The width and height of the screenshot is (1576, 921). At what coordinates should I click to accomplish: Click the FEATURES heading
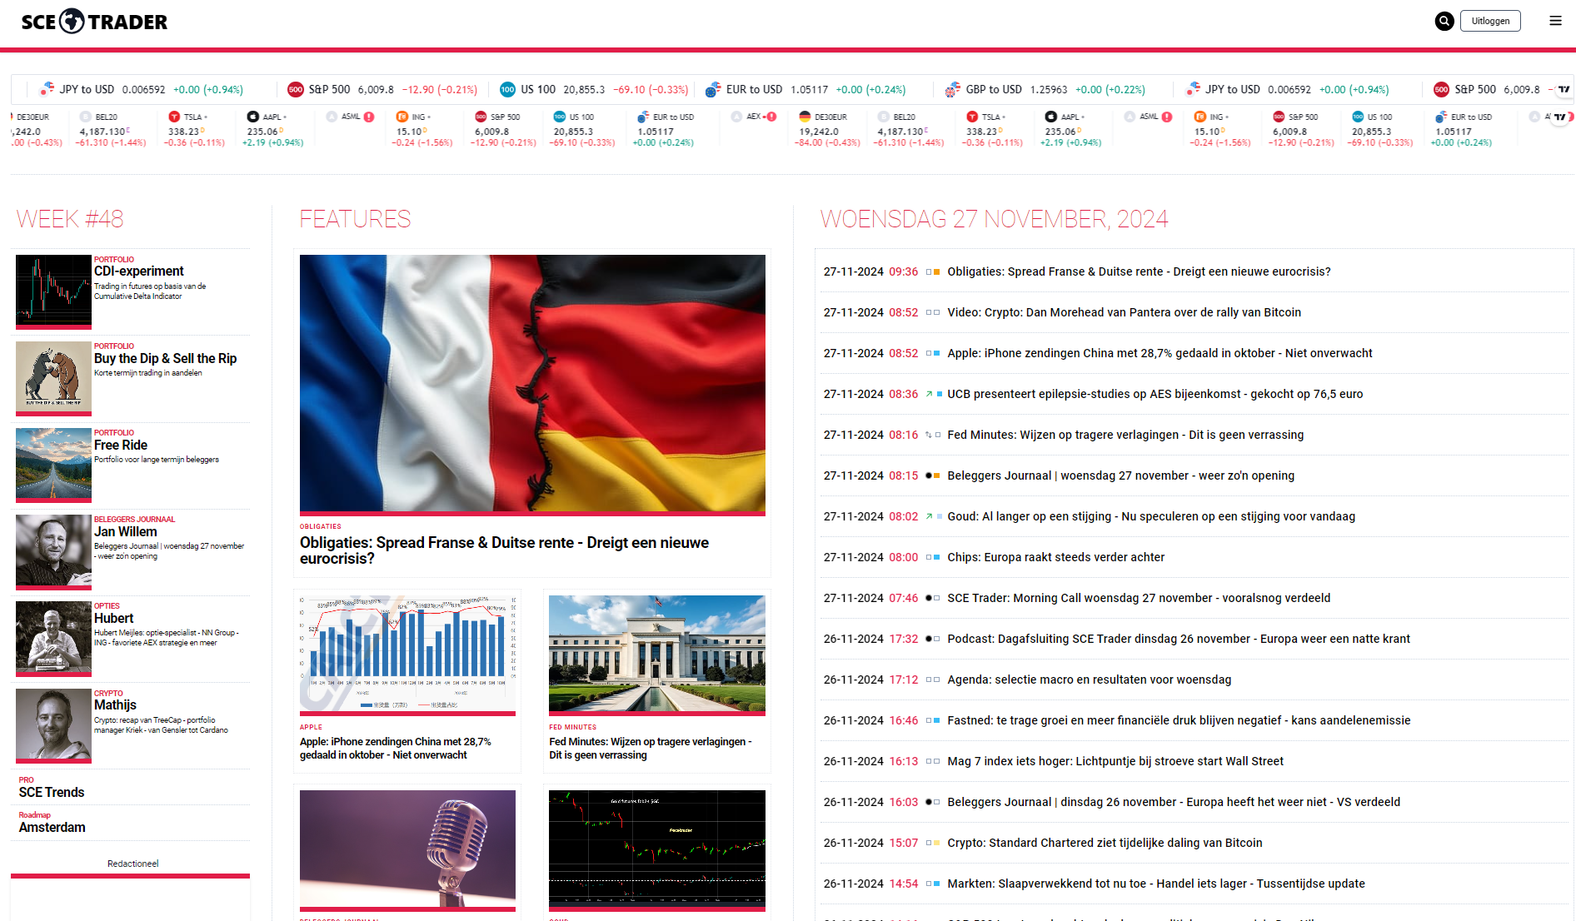355,219
